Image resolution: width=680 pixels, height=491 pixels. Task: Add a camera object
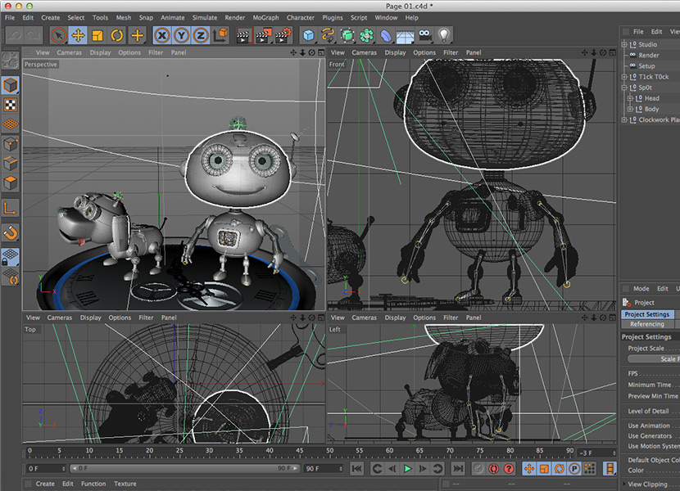[x=425, y=34]
